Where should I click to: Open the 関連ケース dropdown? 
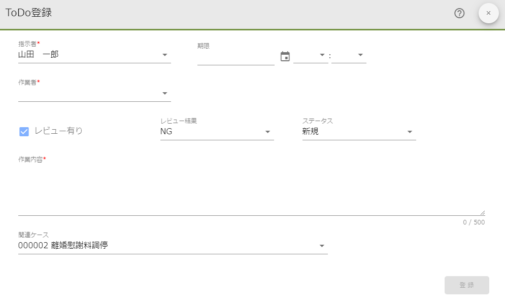[x=321, y=245]
